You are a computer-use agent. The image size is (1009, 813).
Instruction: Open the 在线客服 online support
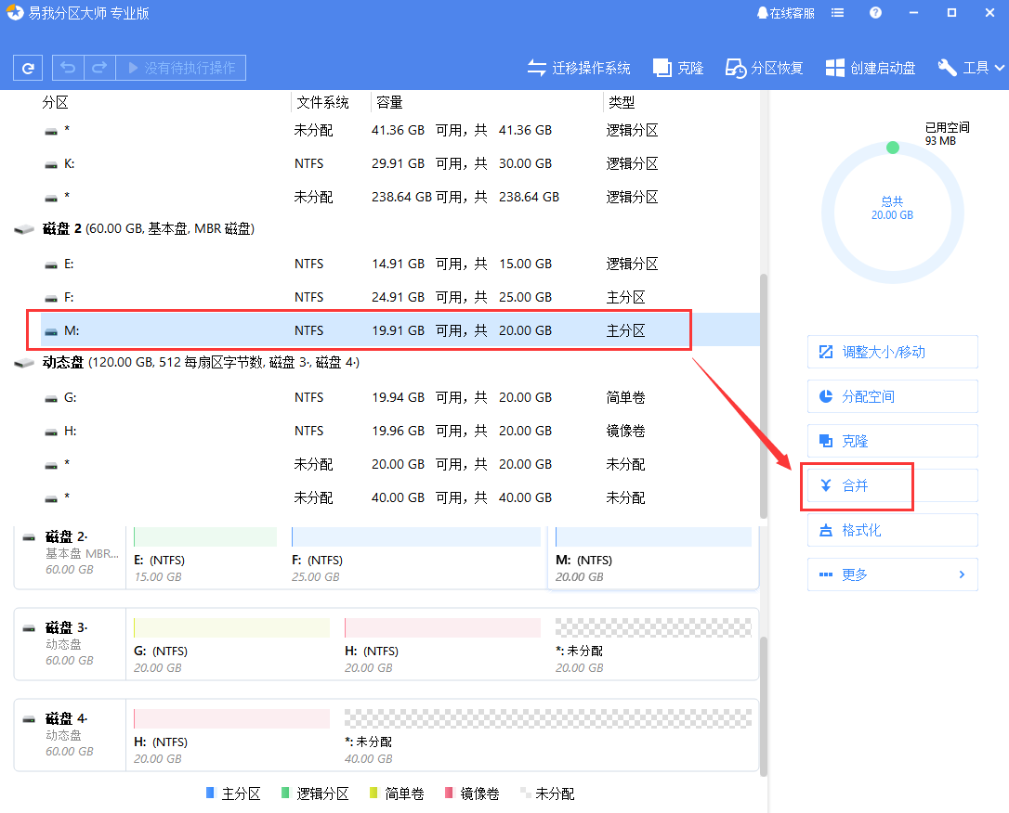pyautogui.click(x=785, y=13)
